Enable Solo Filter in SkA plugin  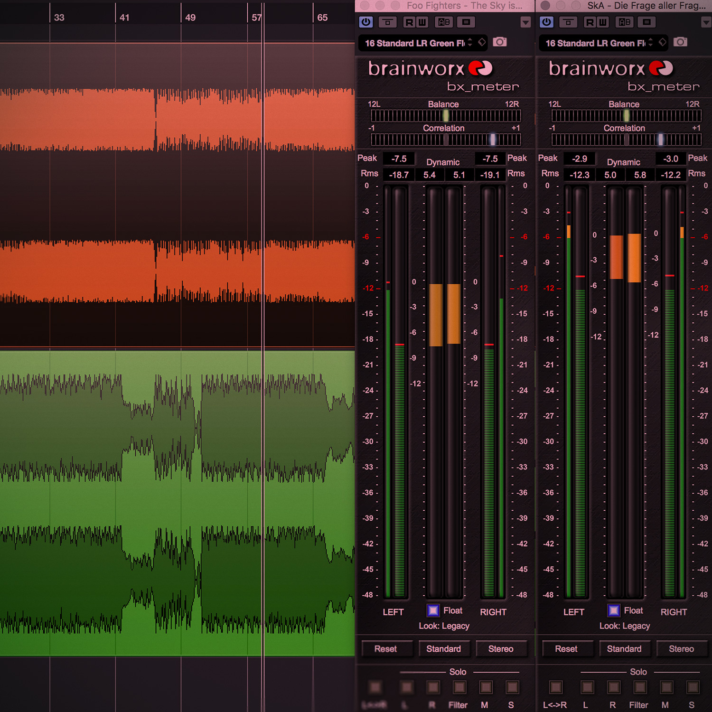[x=640, y=687]
